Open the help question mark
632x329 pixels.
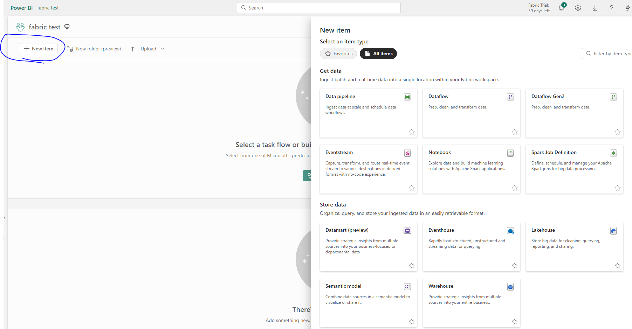612,8
